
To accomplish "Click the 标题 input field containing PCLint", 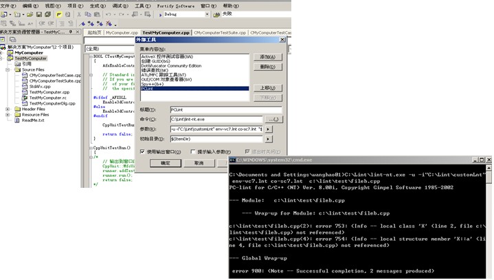I will (226, 109).
